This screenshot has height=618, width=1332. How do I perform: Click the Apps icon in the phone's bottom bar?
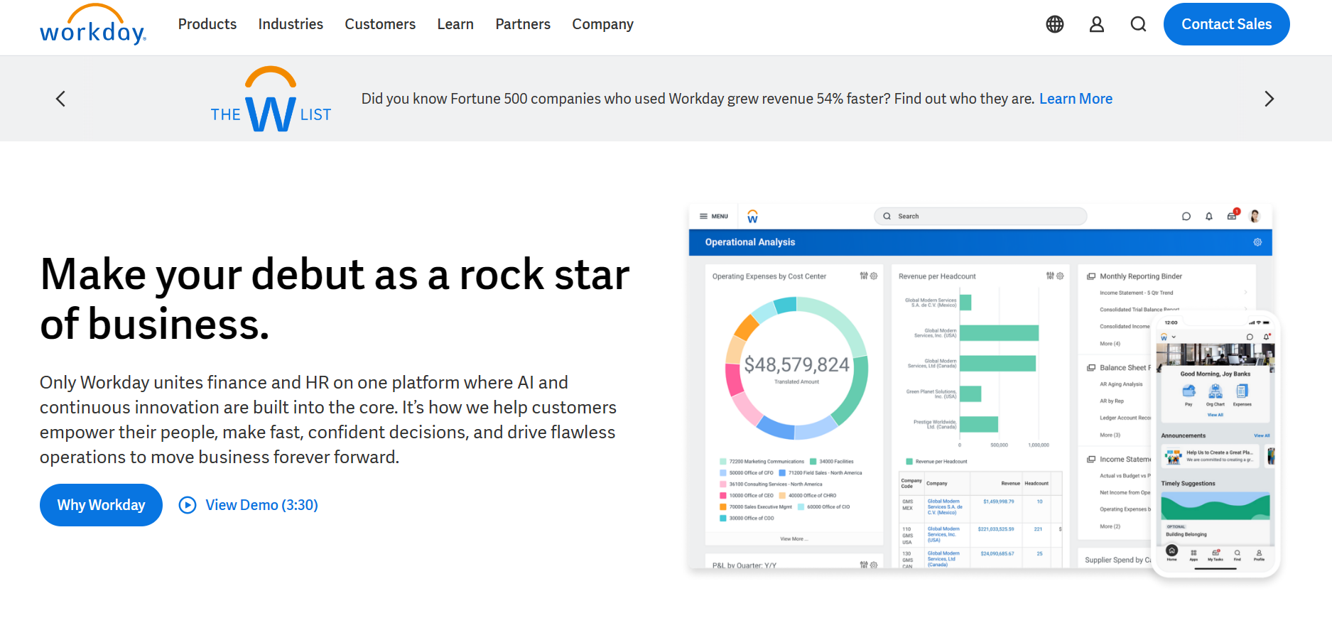[x=1193, y=554]
